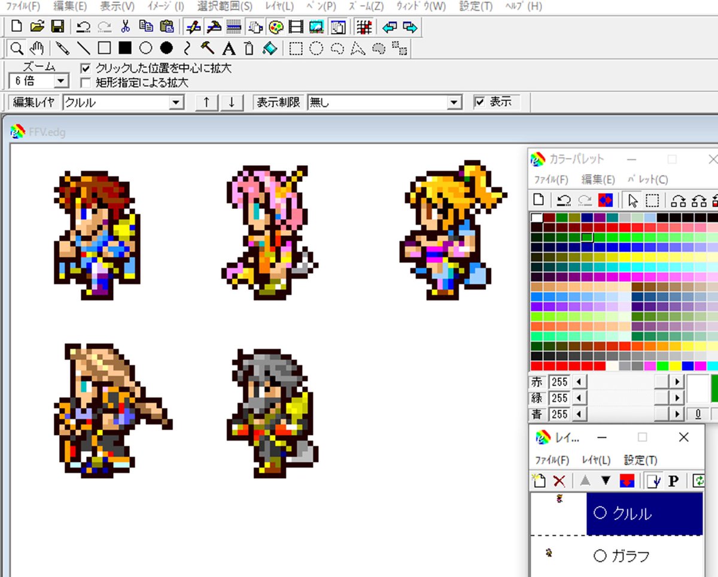This screenshot has width=718, height=577.
Task: Decrease green value with left arrow
Action: click(x=580, y=398)
